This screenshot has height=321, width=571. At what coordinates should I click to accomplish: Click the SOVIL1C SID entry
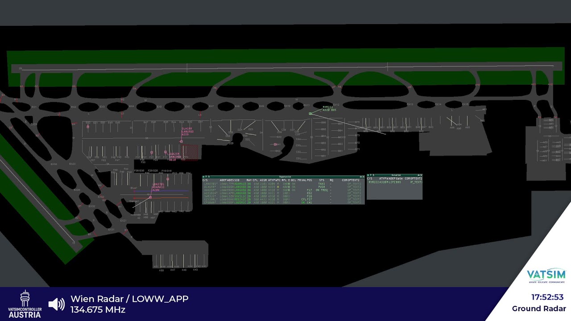pyautogui.click(x=240, y=196)
